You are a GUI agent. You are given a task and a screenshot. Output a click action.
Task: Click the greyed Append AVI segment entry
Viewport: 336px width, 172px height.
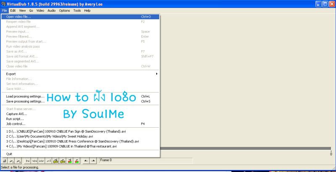(x=80, y=27)
